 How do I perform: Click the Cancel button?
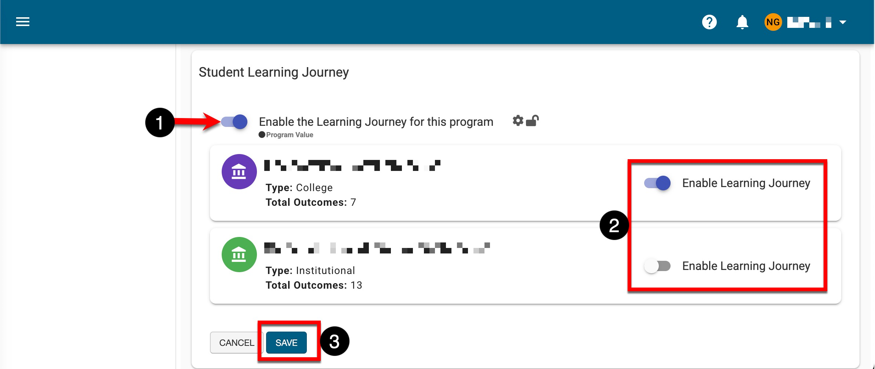(x=236, y=343)
